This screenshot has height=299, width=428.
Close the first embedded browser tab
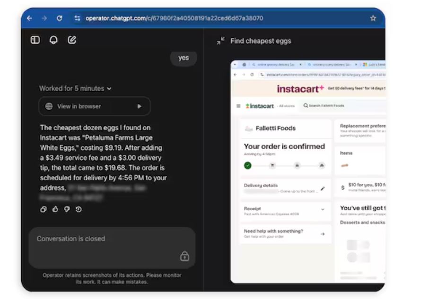[300, 65]
